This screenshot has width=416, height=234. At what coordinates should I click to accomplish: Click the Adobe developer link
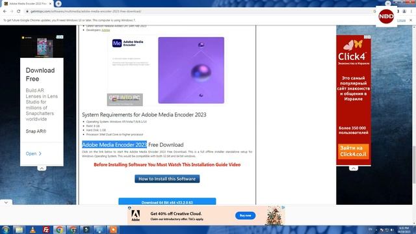(105, 31)
